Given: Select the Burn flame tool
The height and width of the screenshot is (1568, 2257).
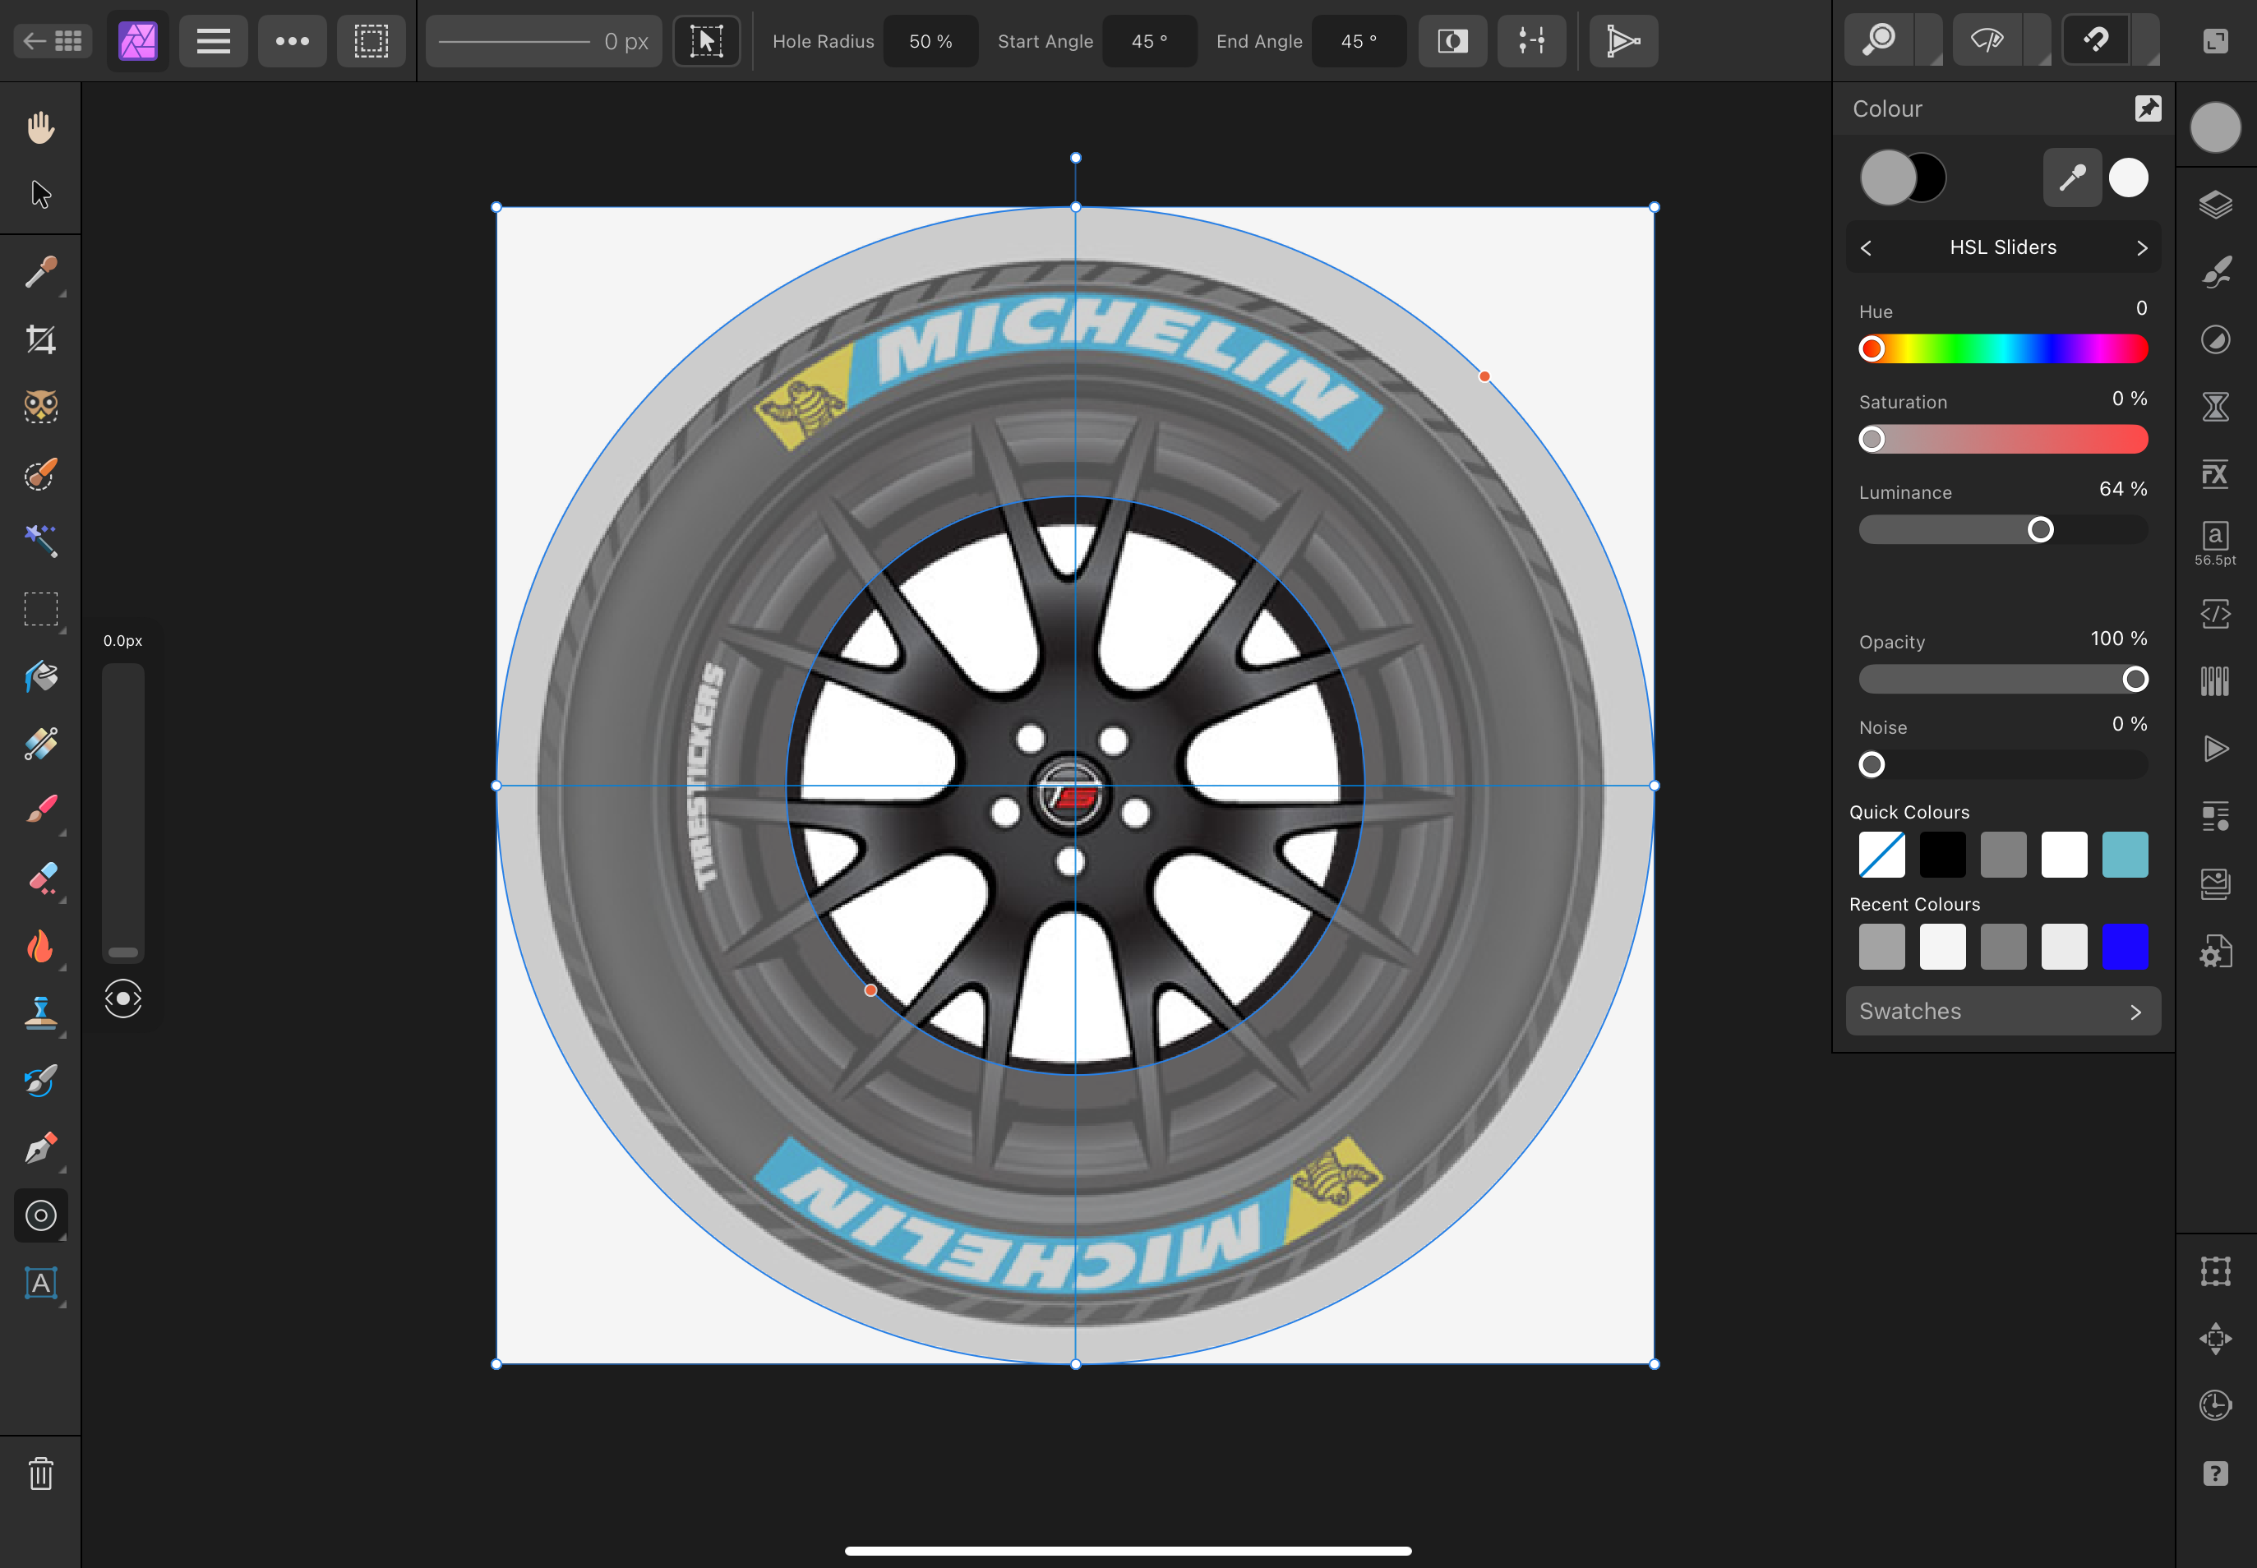Looking at the screenshot, I should click(40, 946).
